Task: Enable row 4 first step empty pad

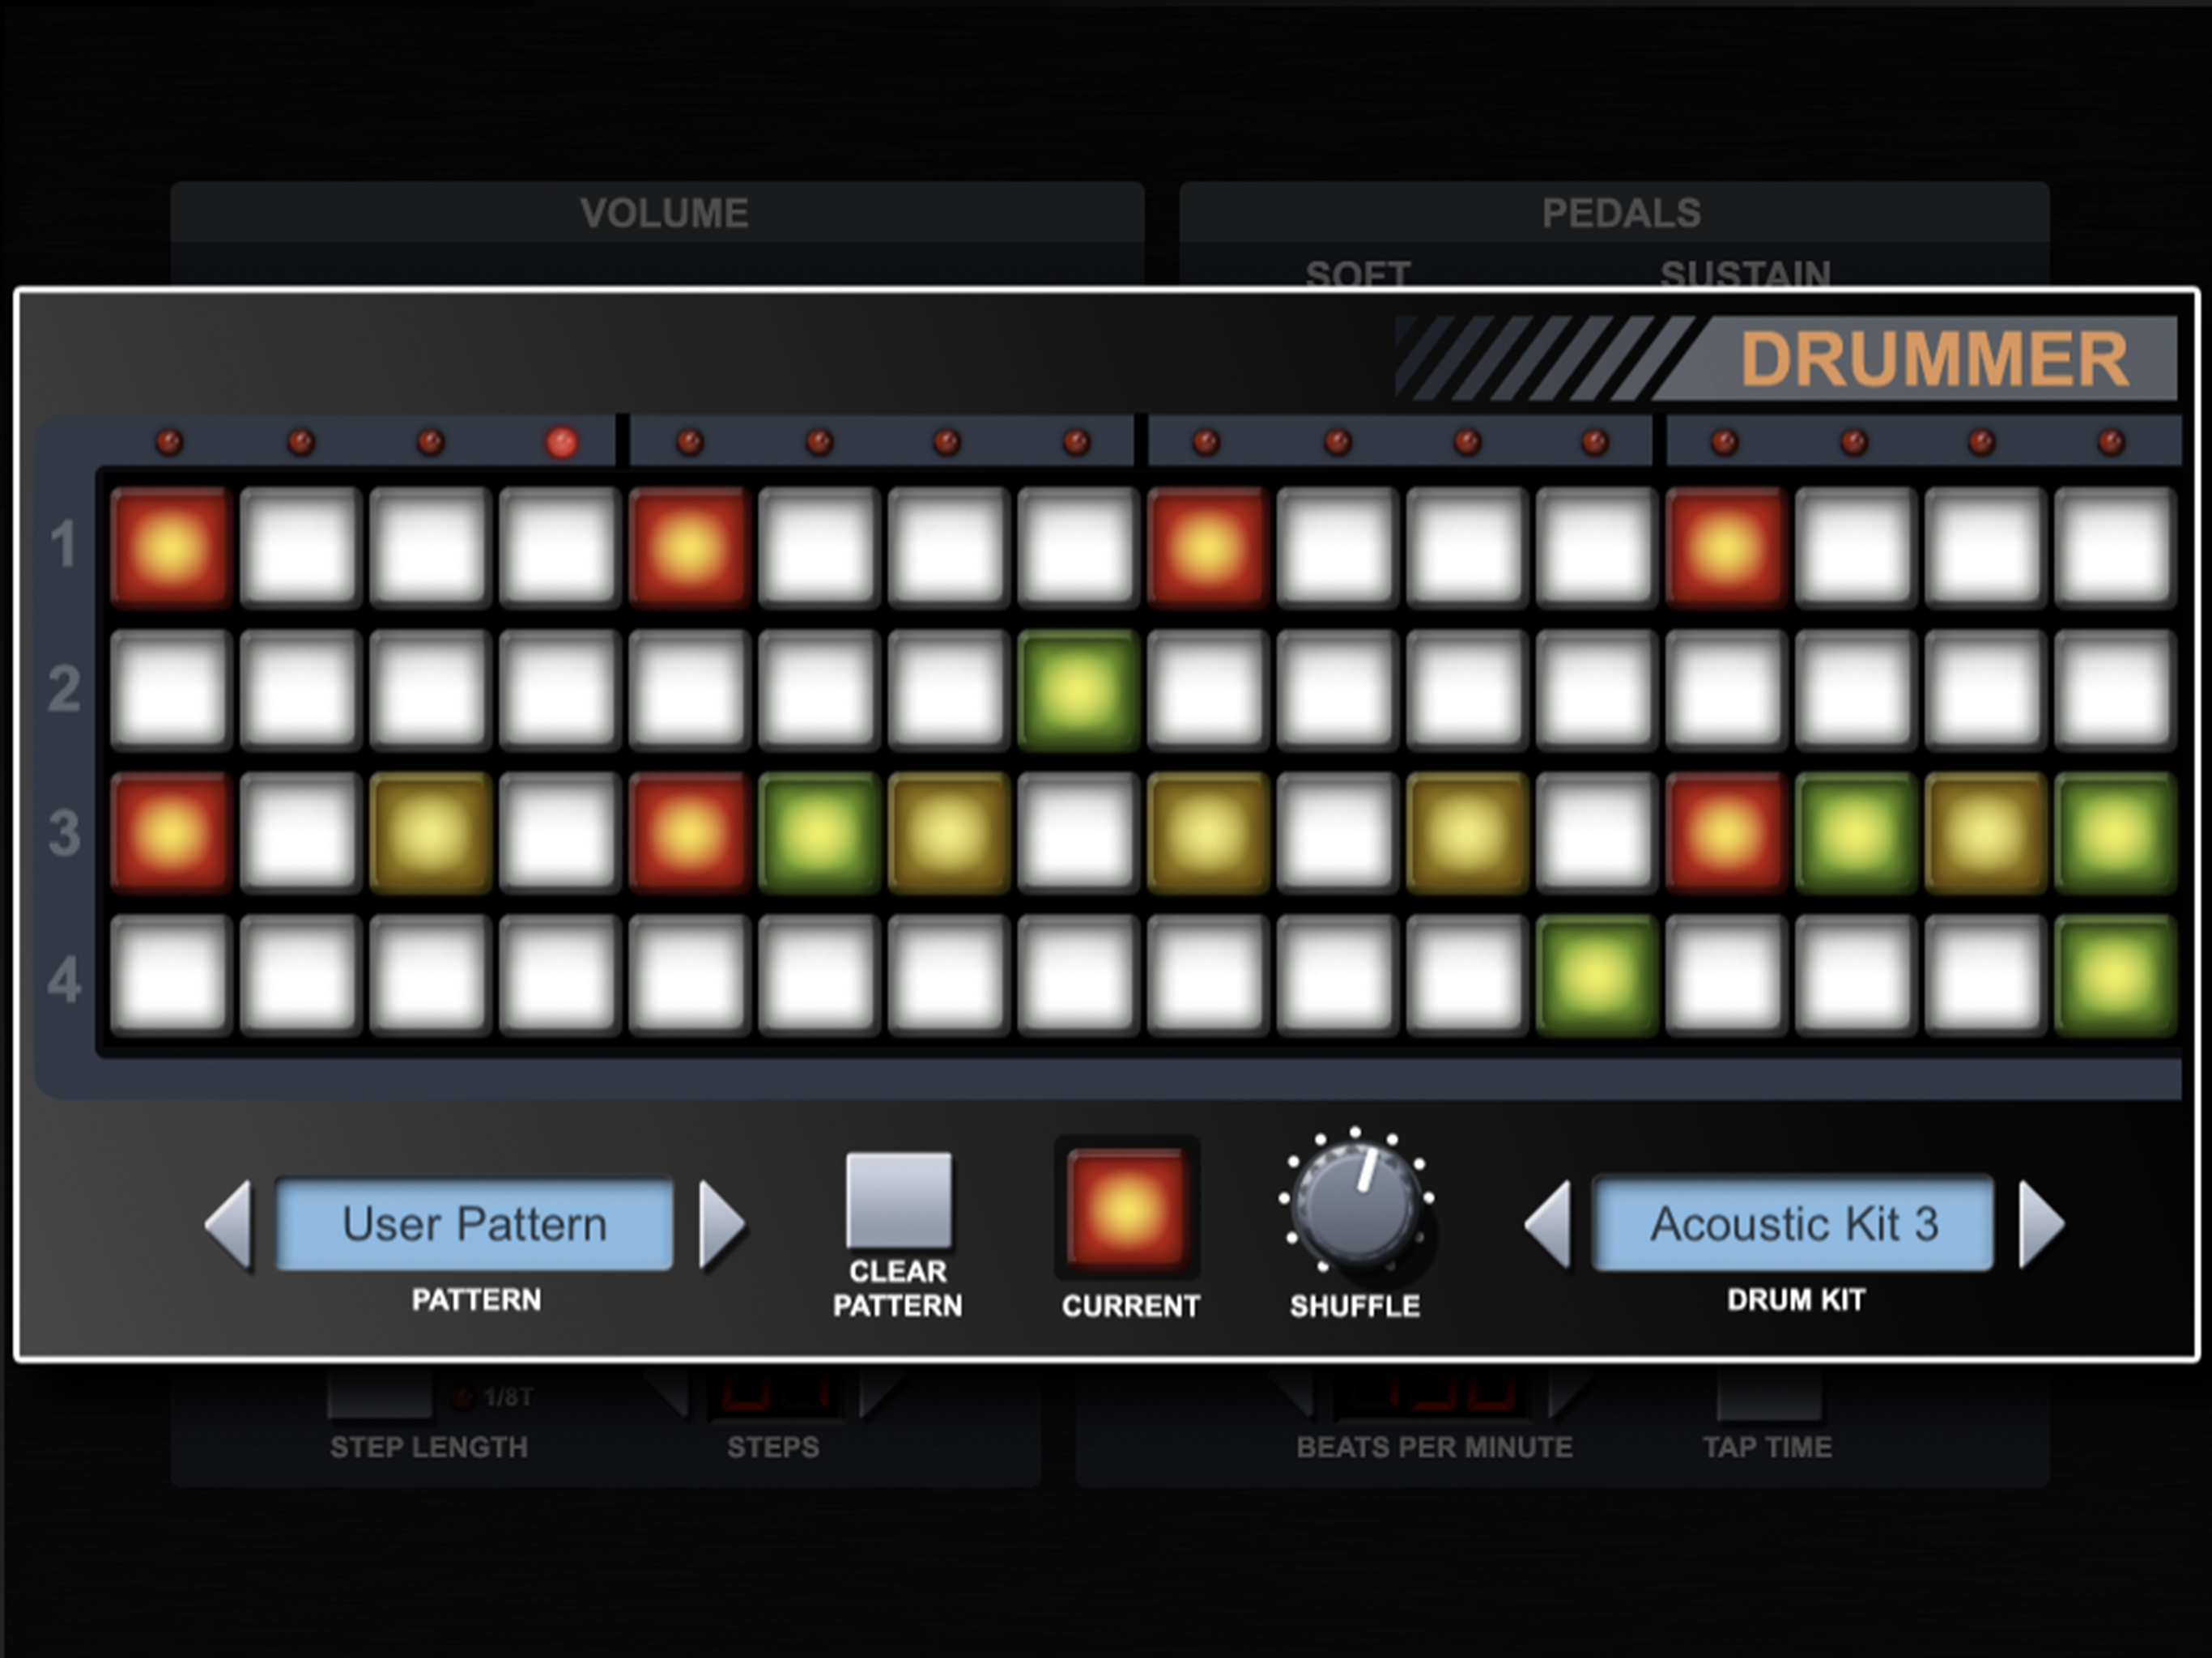Action: pos(171,975)
